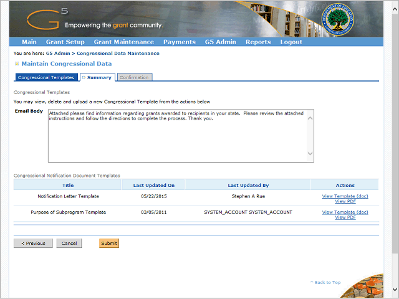Click SYSTEM_ACCOUNT SYSTEM_ACCOUNT cell
The image size is (399, 299).
point(248,212)
